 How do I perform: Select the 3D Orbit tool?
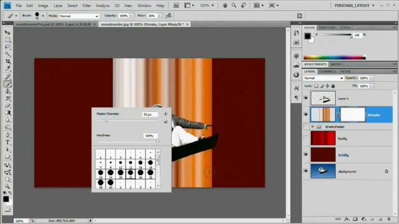click(x=7, y=172)
